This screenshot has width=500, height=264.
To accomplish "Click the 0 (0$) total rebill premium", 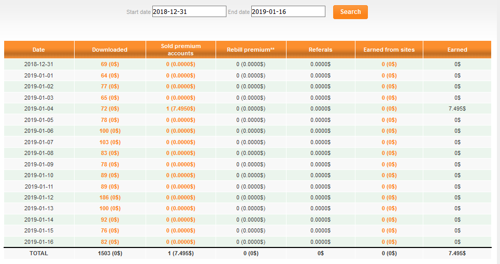I will click(251, 254).
